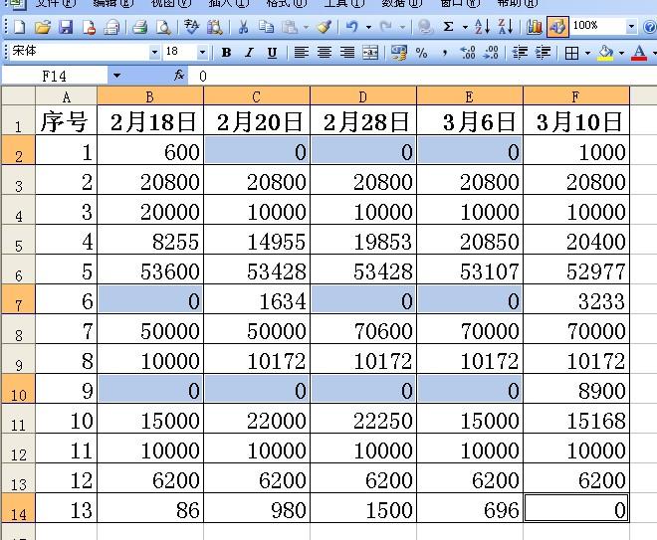
Task: Sort descending with Z-A icon
Action: click(x=506, y=27)
